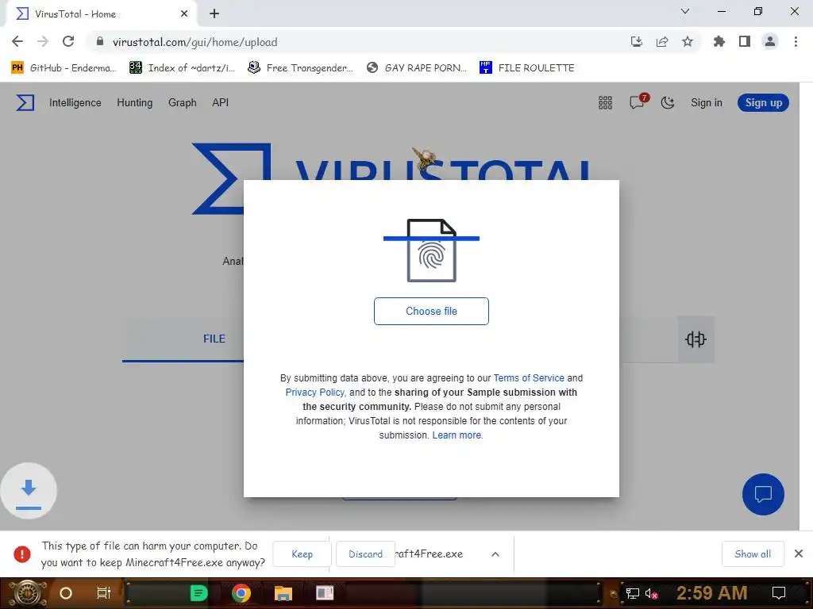813x609 pixels.
Task: Discard the Minecraft4Free.exe download
Action: coord(365,554)
